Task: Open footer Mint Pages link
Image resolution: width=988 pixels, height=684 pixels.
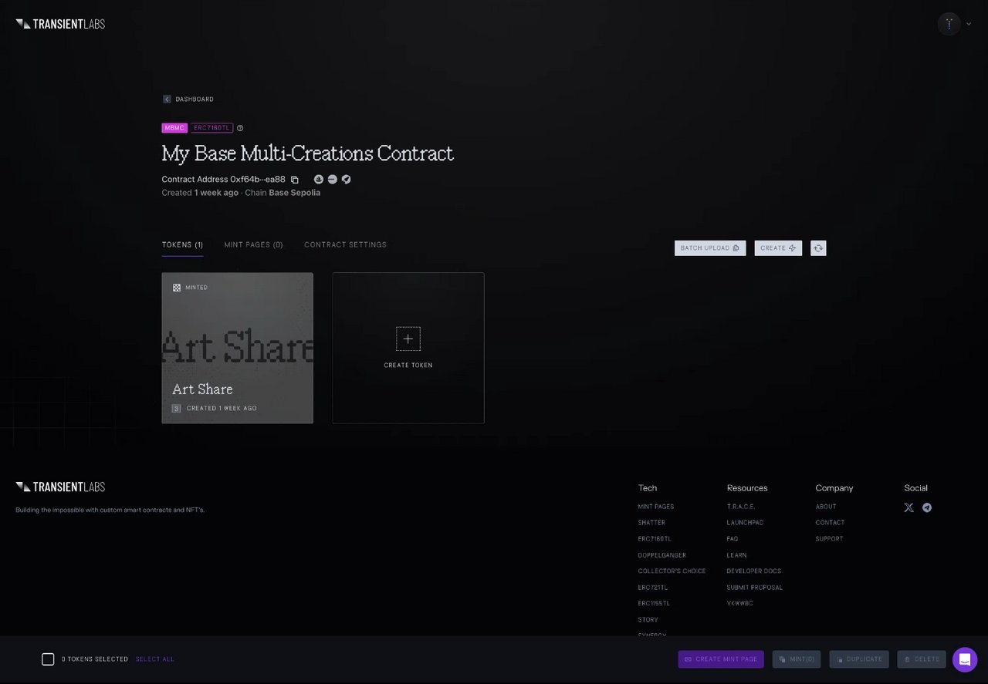Action: pyautogui.click(x=656, y=507)
